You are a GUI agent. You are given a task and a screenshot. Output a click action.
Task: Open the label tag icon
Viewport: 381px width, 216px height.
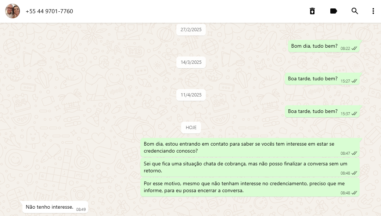tap(334, 11)
